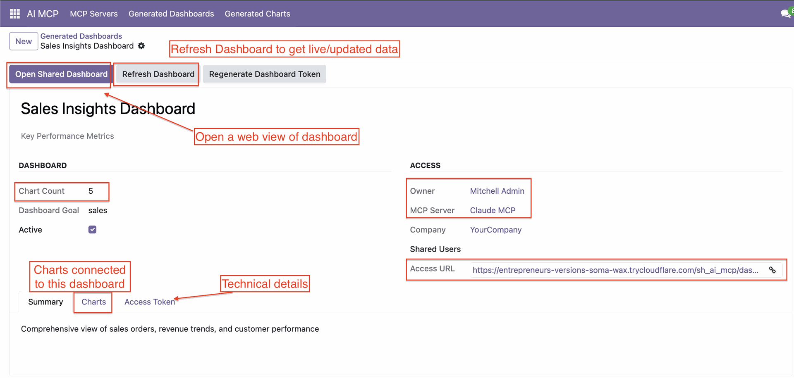Image resolution: width=794 pixels, height=378 pixels.
Task: Copy the Access URL link icon
Action: [772, 270]
